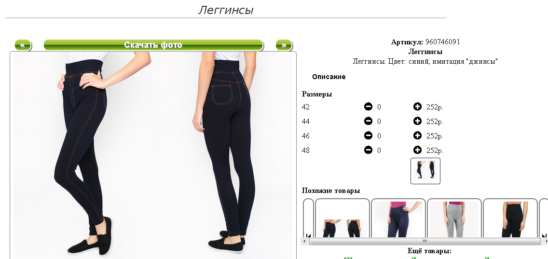Select the leggings thumbnail below sizes
Image resolution: width=548 pixels, height=259 pixels.
(x=425, y=171)
